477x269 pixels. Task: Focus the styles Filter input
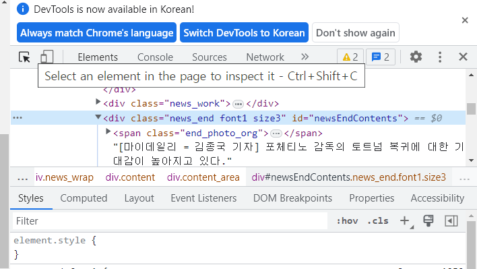point(170,221)
